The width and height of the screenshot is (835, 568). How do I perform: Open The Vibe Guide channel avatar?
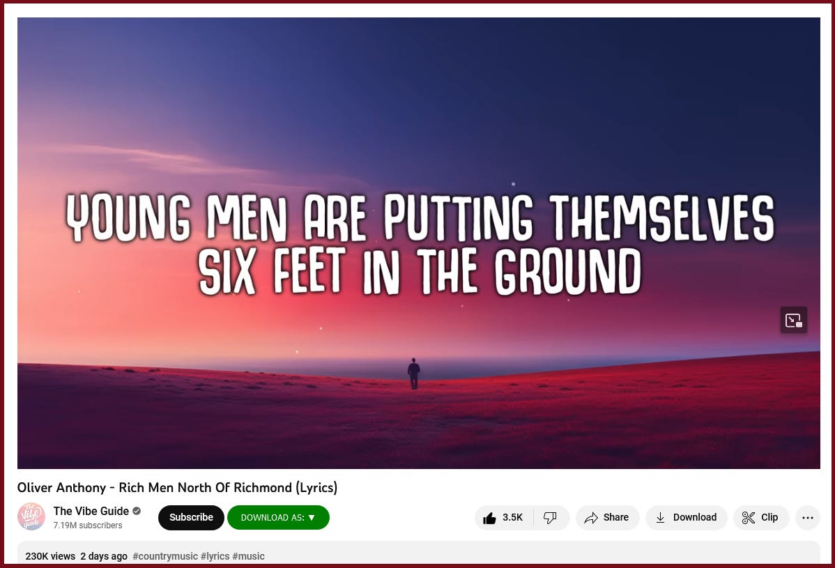pyautogui.click(x=31, y=517)
